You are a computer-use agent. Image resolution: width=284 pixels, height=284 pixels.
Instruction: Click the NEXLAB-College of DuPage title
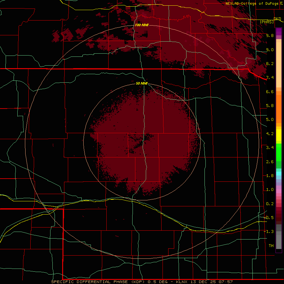tap(252, 3)
